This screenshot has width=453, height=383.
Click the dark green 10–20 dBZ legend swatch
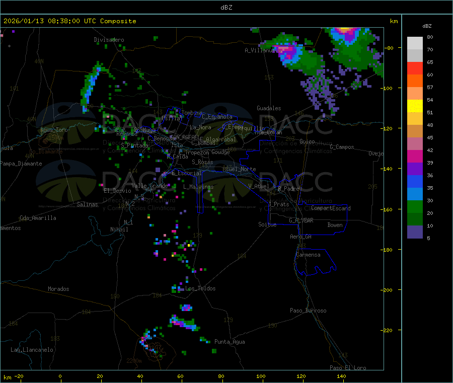[415, 219]
